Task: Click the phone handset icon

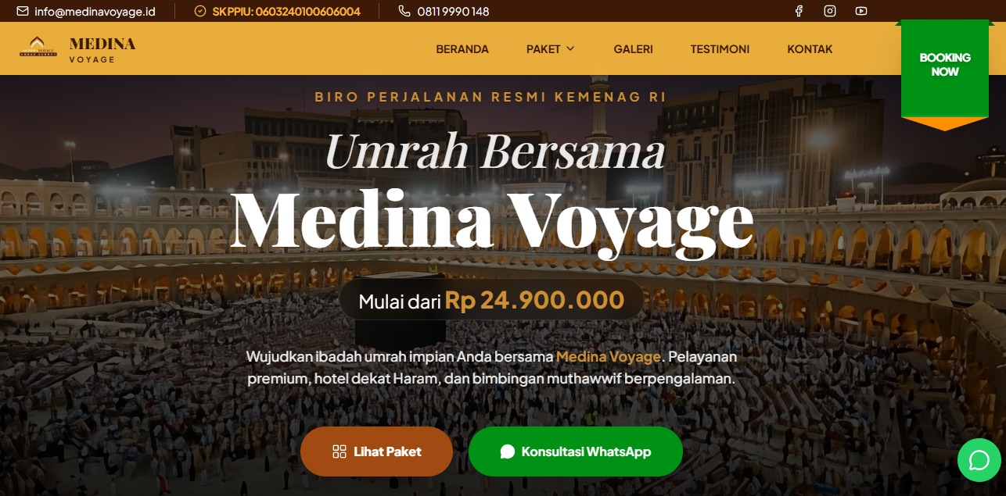Action: pos(404,11)
